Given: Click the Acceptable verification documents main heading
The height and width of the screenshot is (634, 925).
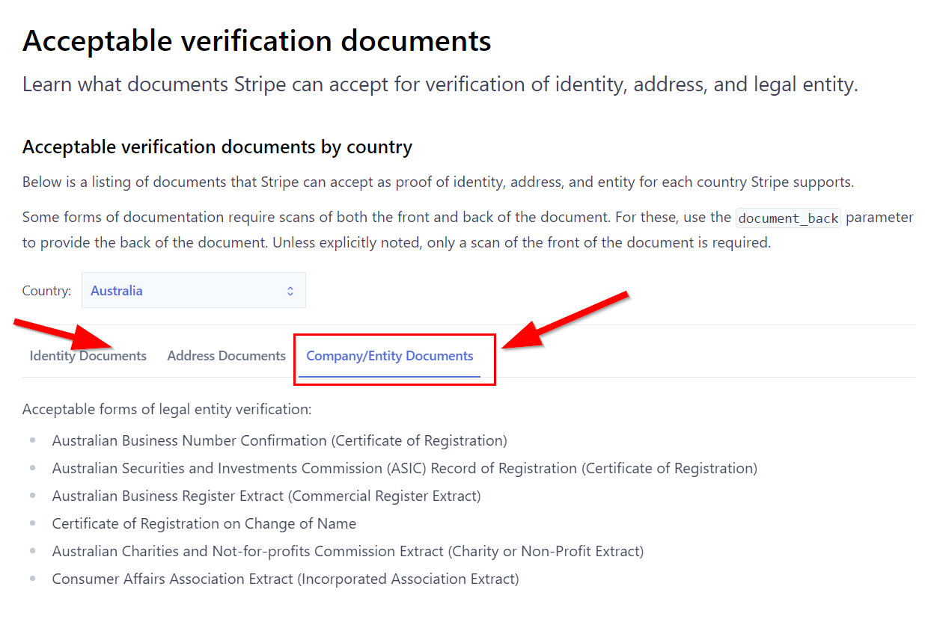Looking at the screenshot, I should coord(257,40).
